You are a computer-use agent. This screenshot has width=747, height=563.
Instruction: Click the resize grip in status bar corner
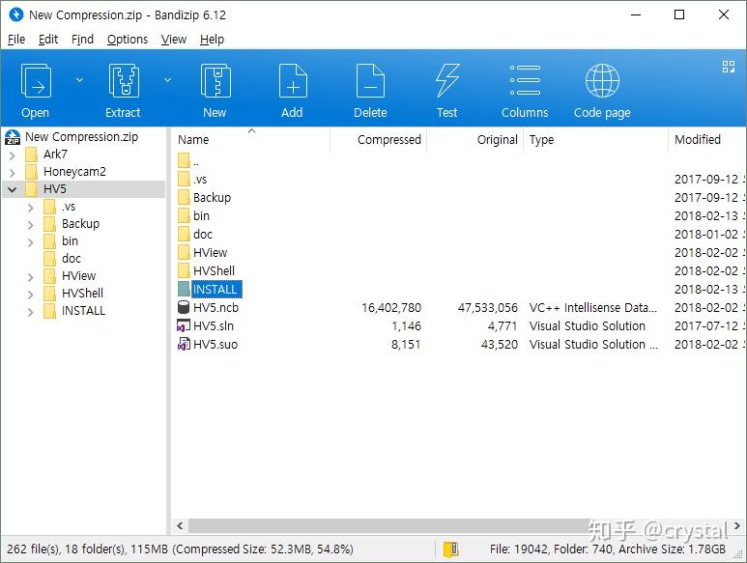(739, 555)
